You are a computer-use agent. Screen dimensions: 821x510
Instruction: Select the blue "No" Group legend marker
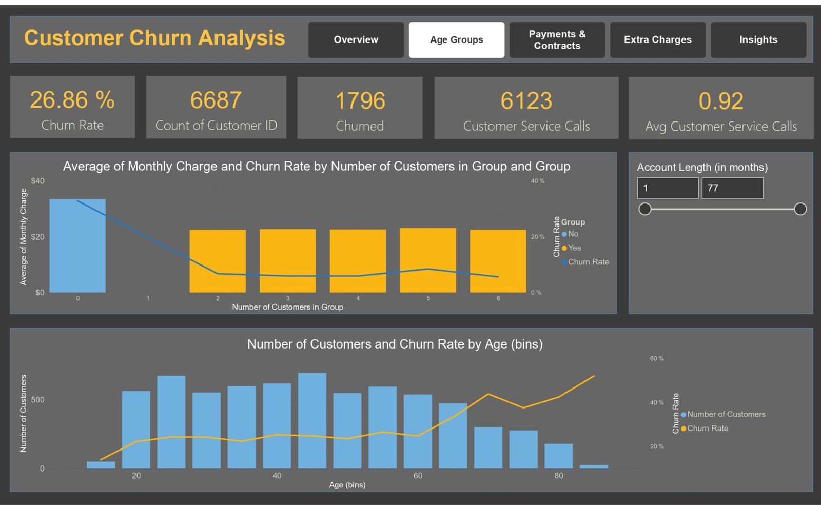[564, 234]
